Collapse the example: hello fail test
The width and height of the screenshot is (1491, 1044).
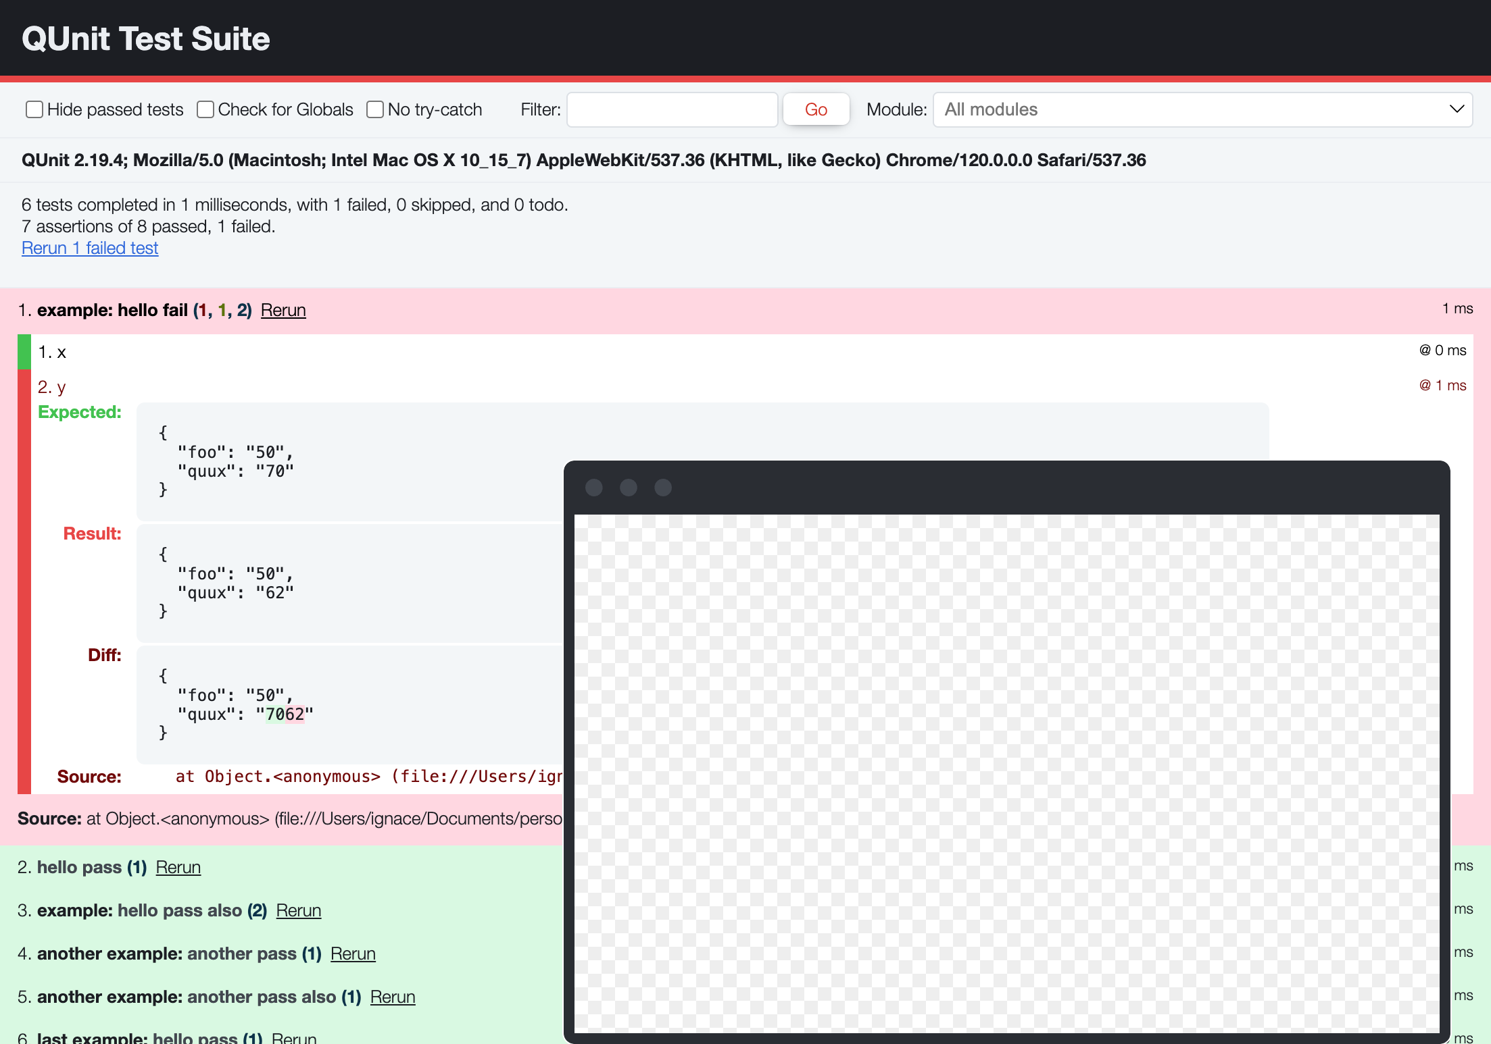point(112,310)
